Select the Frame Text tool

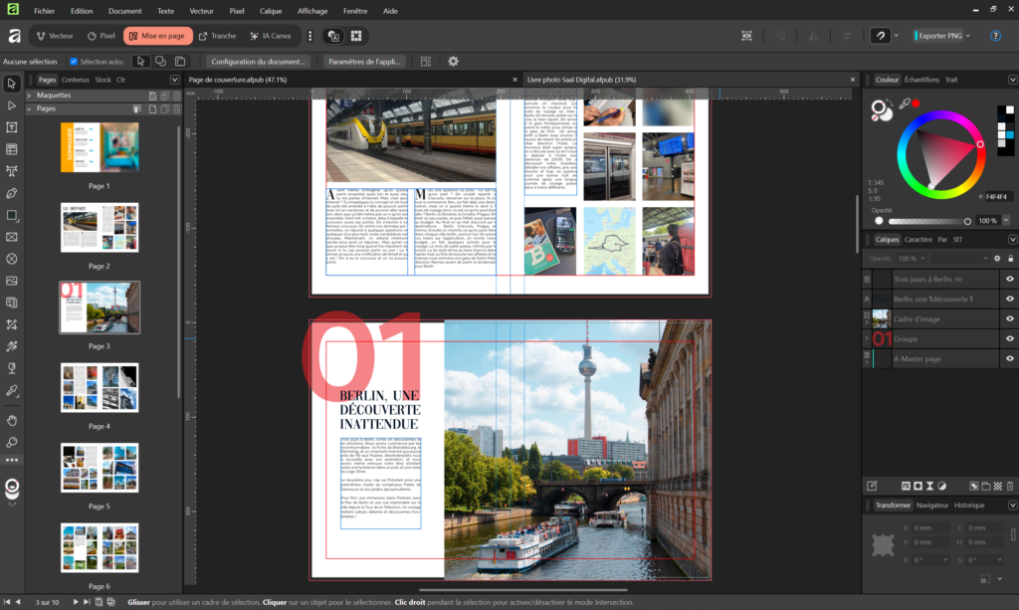[12, 127]
